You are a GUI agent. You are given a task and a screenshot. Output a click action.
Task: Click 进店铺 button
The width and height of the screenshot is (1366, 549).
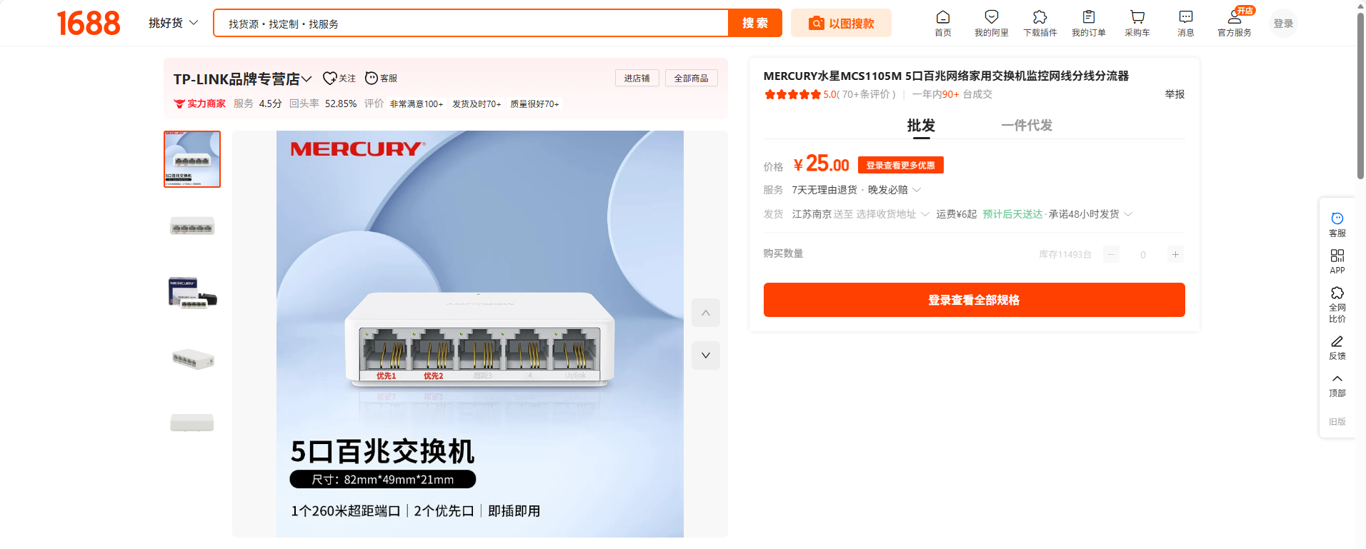click(637, 78)
